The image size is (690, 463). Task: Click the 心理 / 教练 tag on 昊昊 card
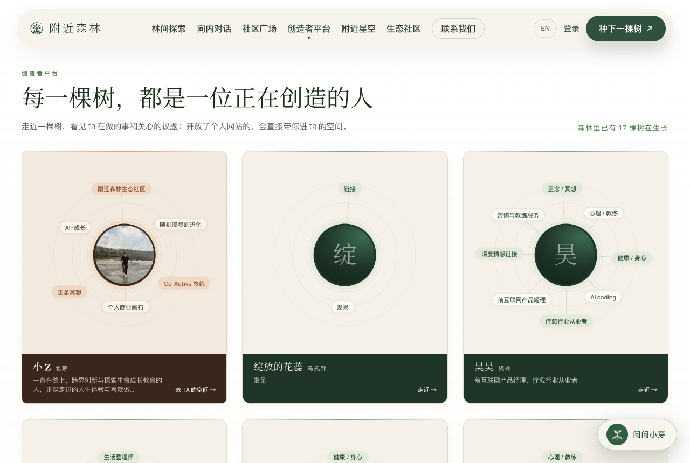(x=604, y=213)
